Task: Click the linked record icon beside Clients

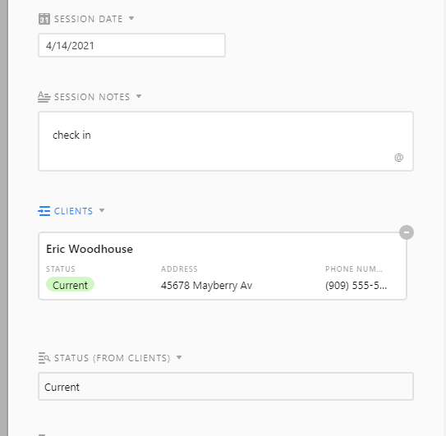Action: (x=44, y=211)
